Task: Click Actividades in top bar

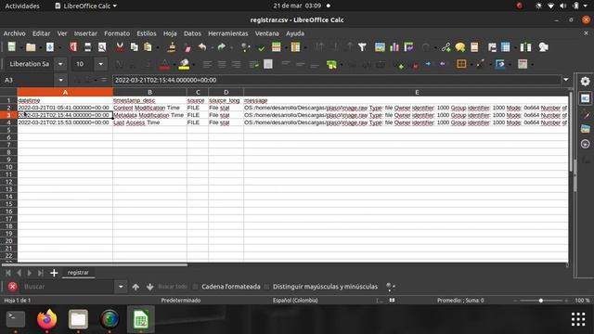Action: click(22, 6)
